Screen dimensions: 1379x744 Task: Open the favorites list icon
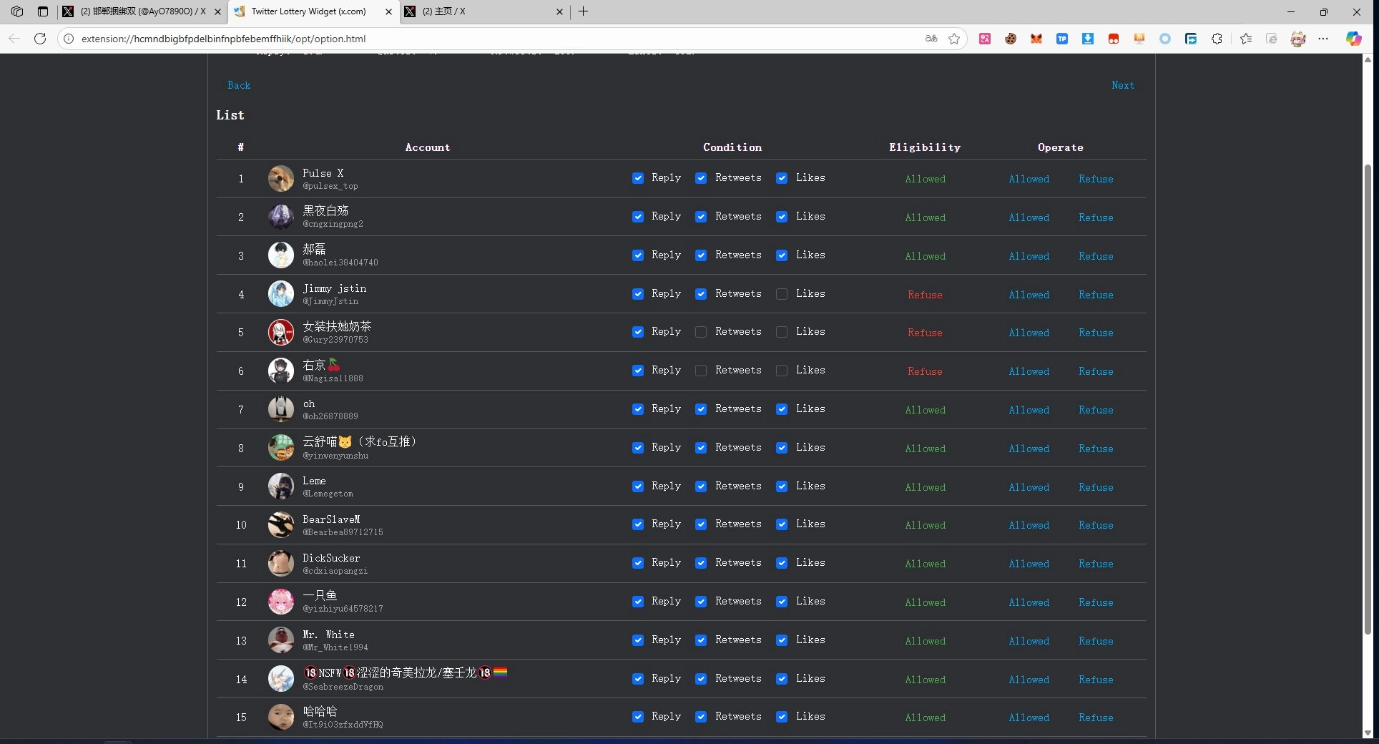coord(1246,39)
